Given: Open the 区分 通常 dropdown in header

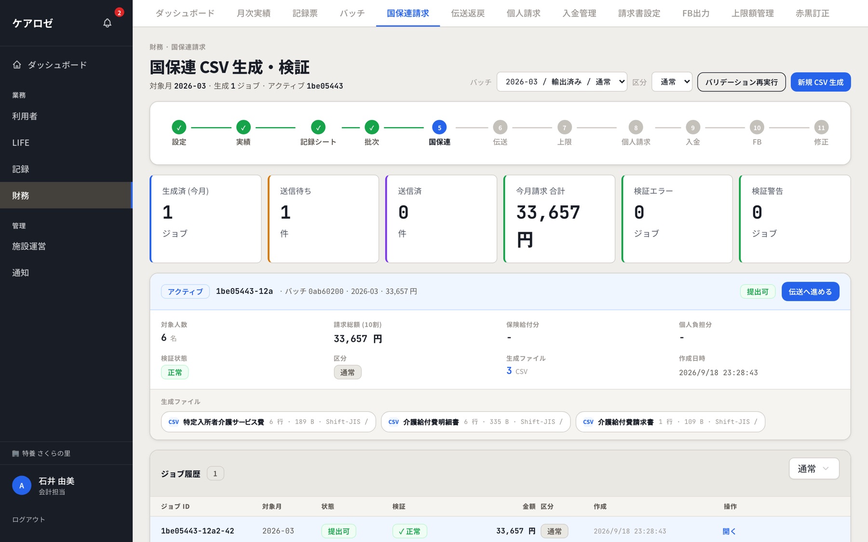Looking at the screenshot, I should 672,82.
